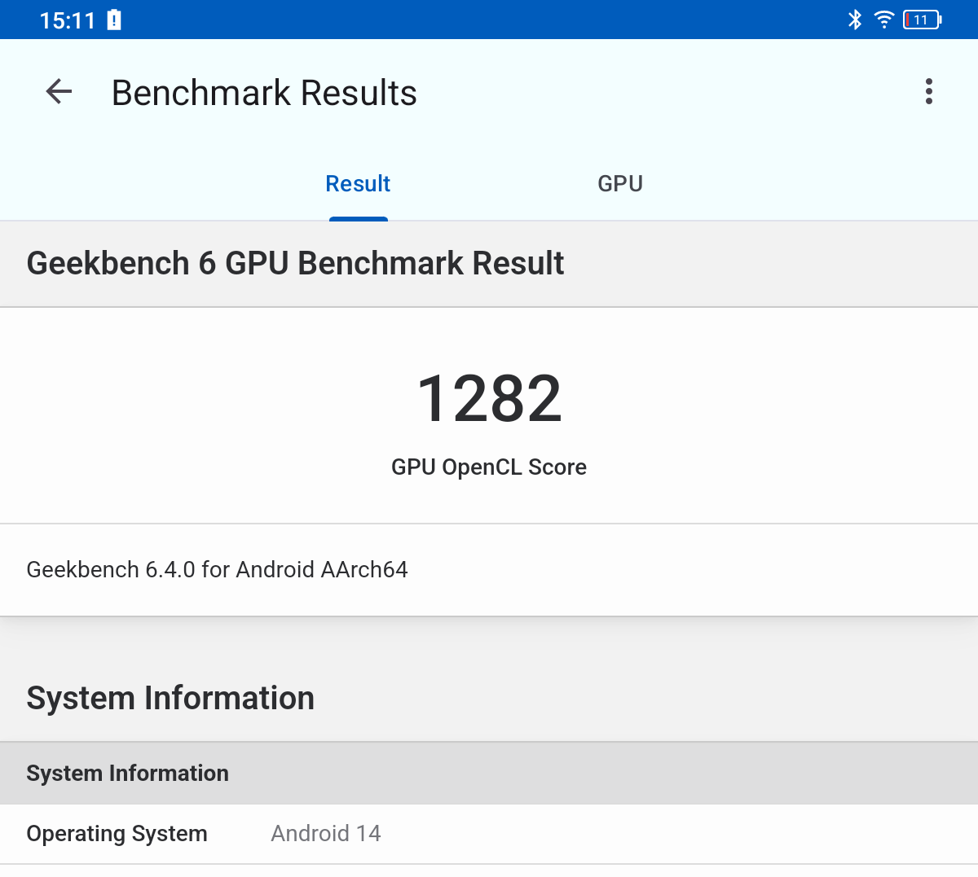Tap the GPU OpenCL Score label
This screenshot has width=978, height=877.
(x=489, y=467)
